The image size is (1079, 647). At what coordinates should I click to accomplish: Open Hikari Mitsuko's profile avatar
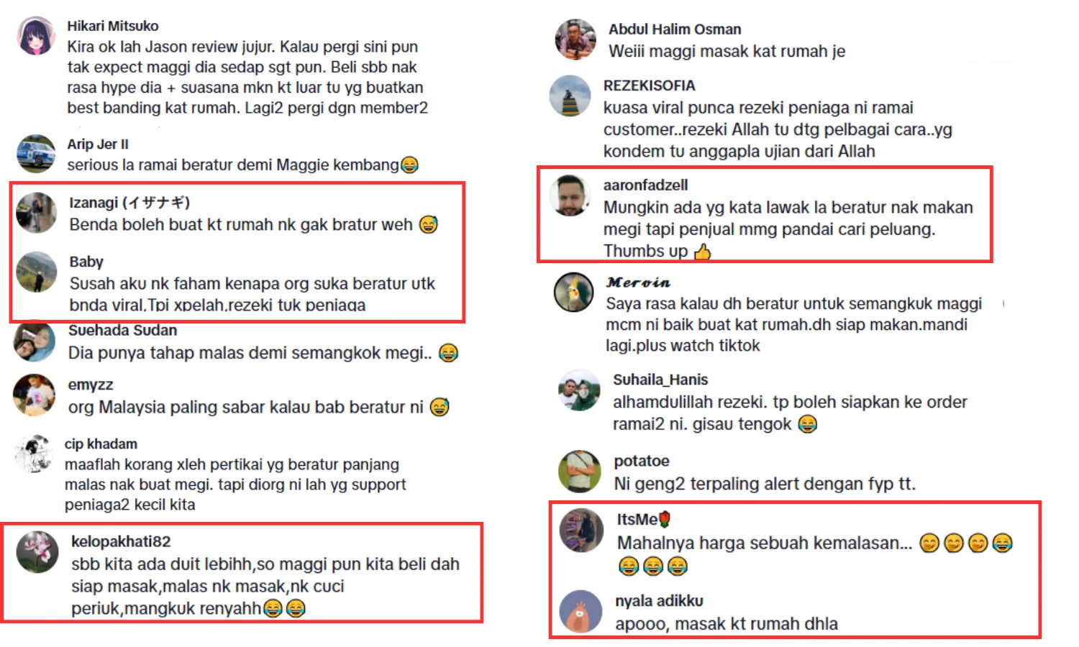point(36,36)
